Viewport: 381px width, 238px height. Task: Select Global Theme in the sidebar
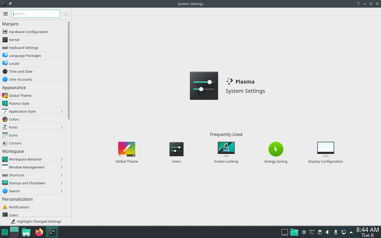[x=33, y=95]
